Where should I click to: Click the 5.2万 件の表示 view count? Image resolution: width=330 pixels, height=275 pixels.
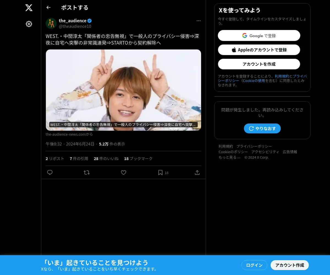pyautogui.click(x=112, y=144)
